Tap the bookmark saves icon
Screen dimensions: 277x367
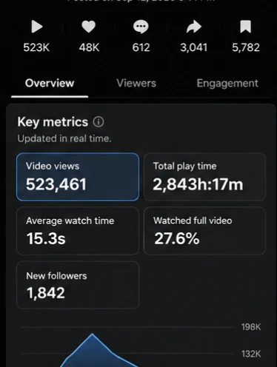(x=246, y=27)
